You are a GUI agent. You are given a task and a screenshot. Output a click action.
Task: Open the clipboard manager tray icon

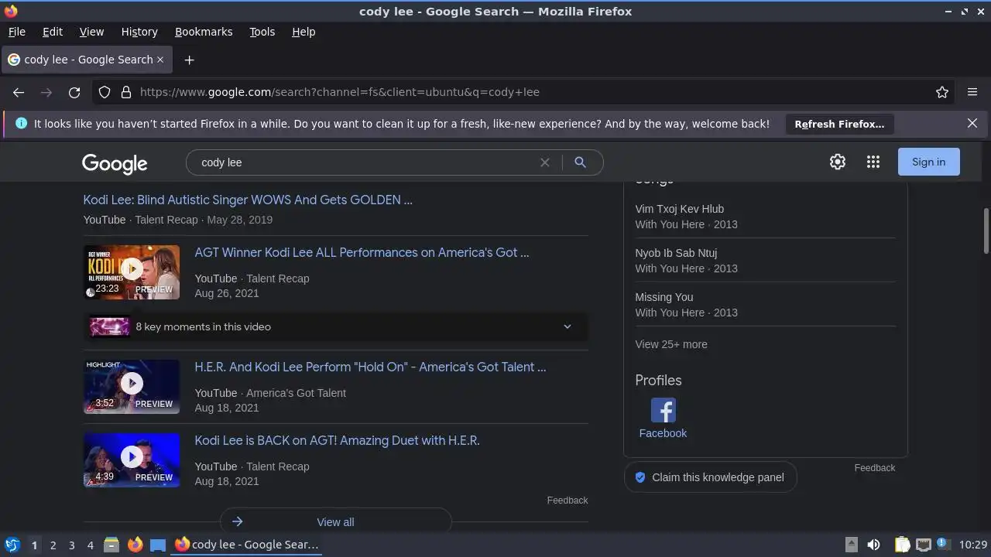point(902,545)
